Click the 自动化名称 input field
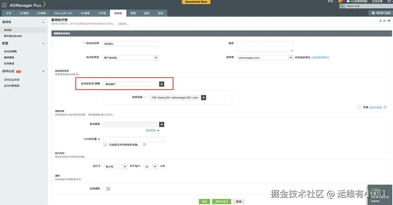The width and height of the screenshot is (393, 205). coord(130,44)
